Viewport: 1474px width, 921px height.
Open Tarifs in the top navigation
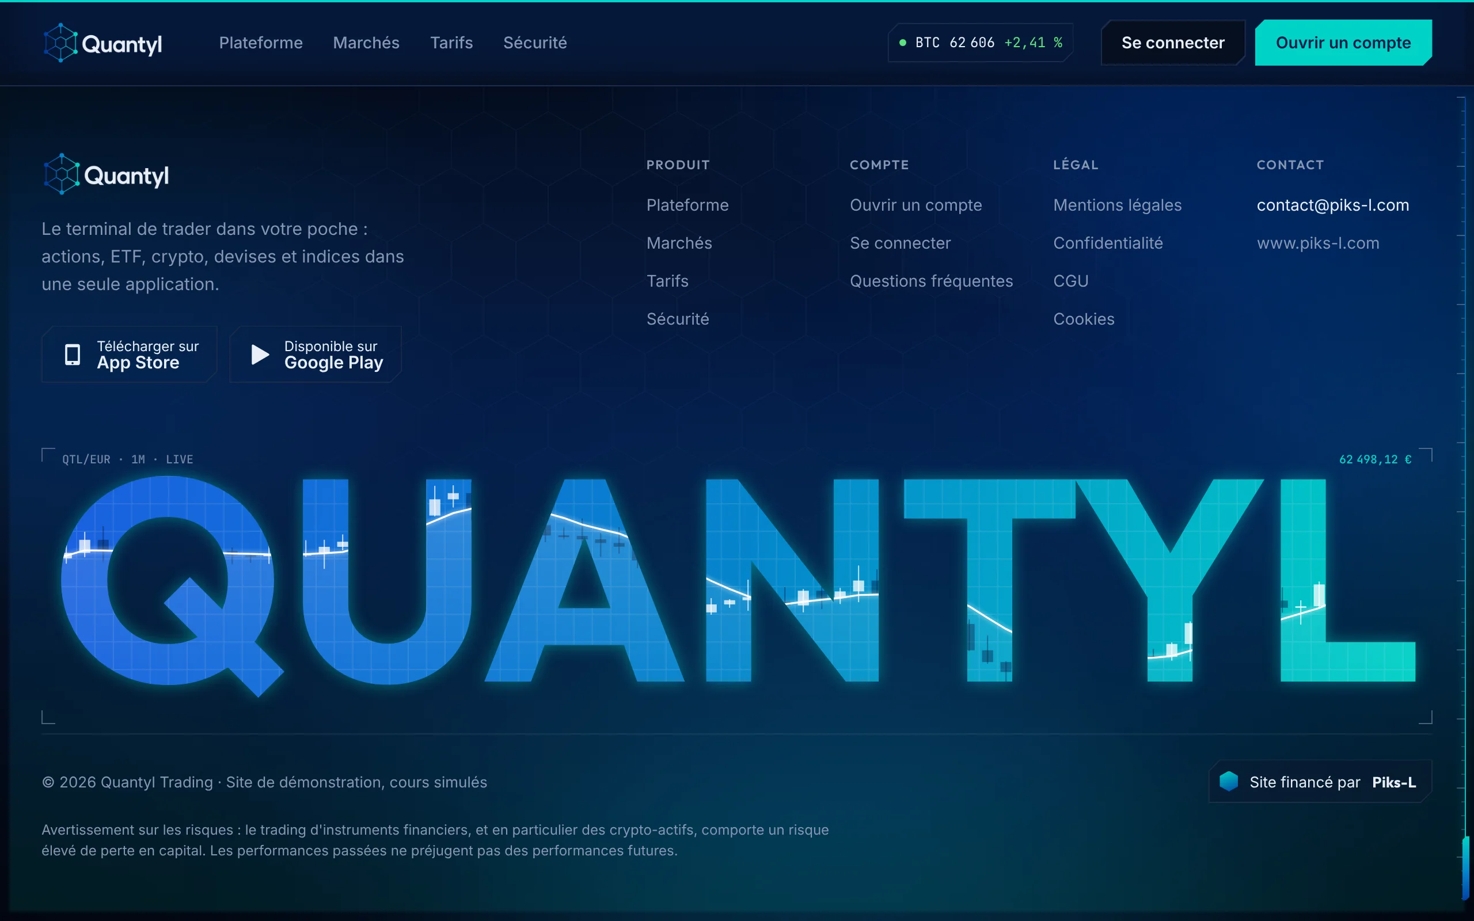tap(451, 43)
